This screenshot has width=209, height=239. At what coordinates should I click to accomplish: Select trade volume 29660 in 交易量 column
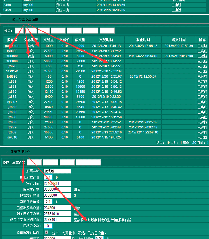point(49,112)
